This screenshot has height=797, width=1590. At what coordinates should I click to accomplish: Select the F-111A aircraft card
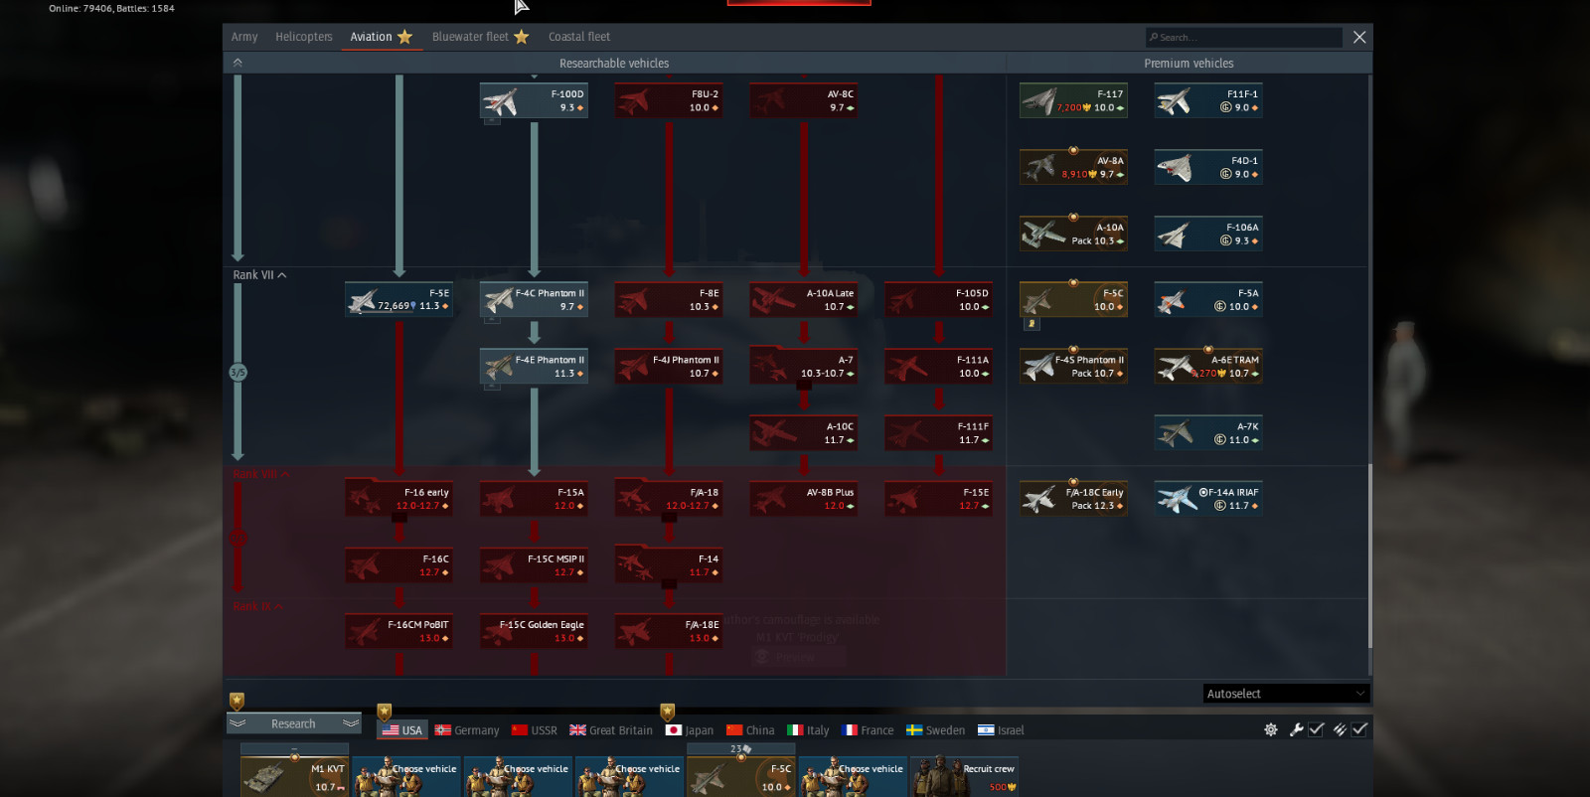click(939, 366)
